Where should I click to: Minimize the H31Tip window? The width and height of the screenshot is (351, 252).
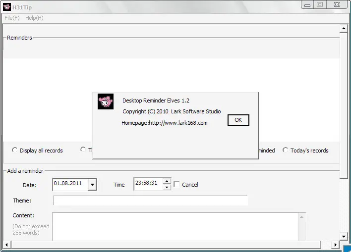pos(307,4)
